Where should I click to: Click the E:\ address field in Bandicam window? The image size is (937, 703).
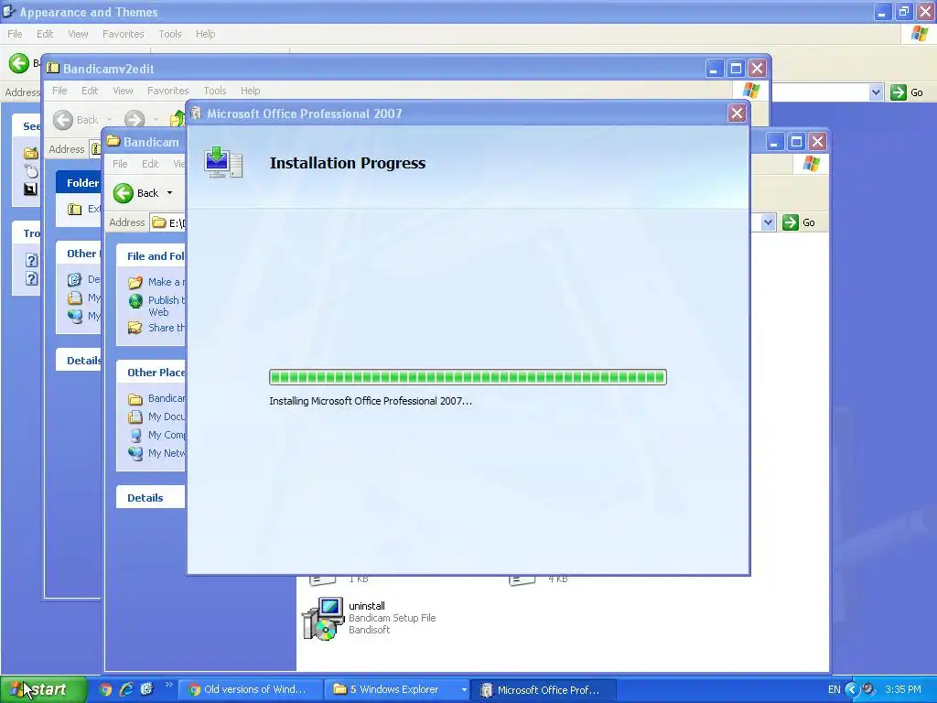click(168, 222)
